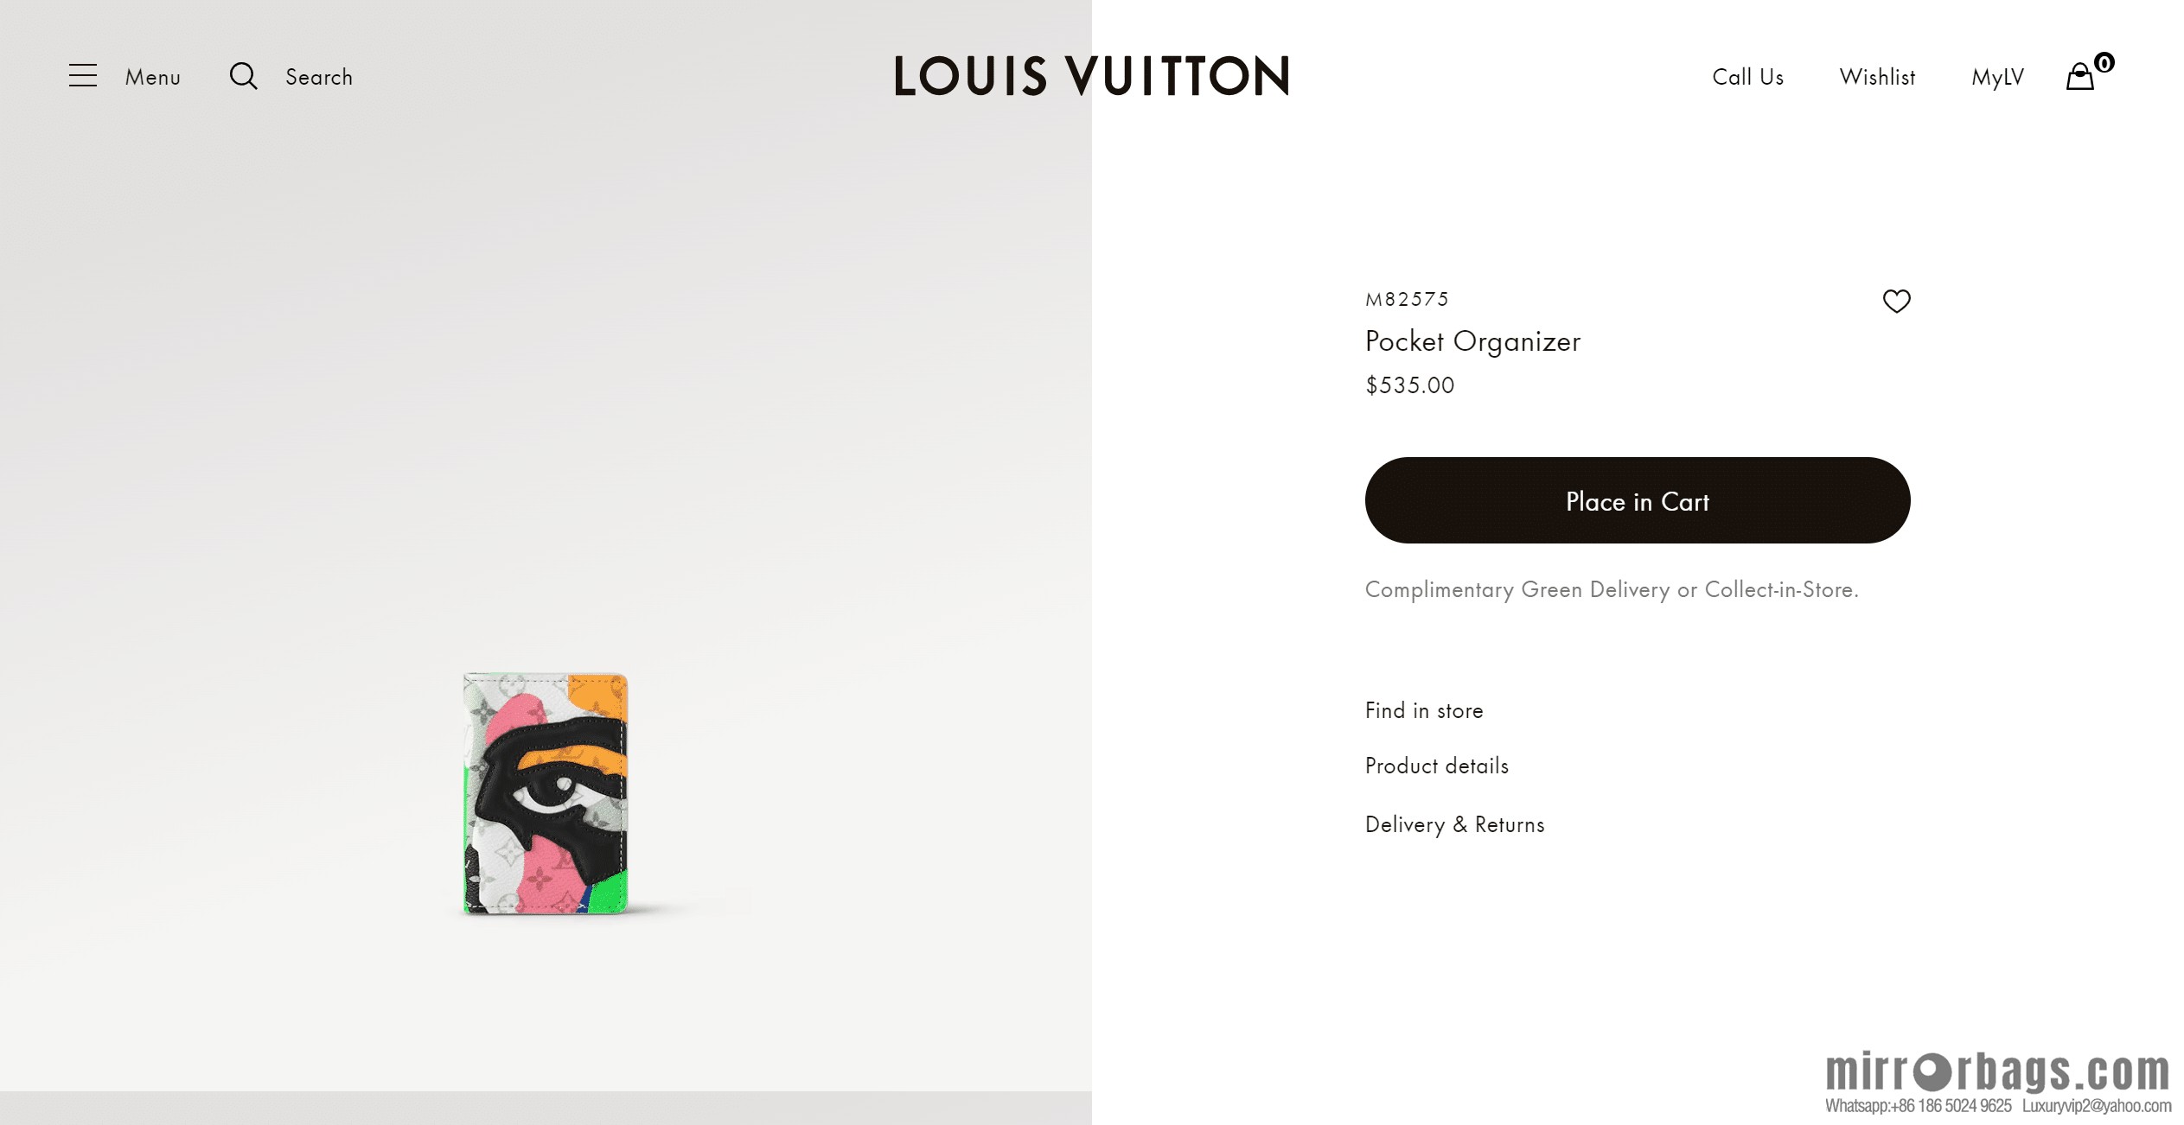Open the Call Us link
The image size is (2184, 1125).
click(x=1747, y=77)
